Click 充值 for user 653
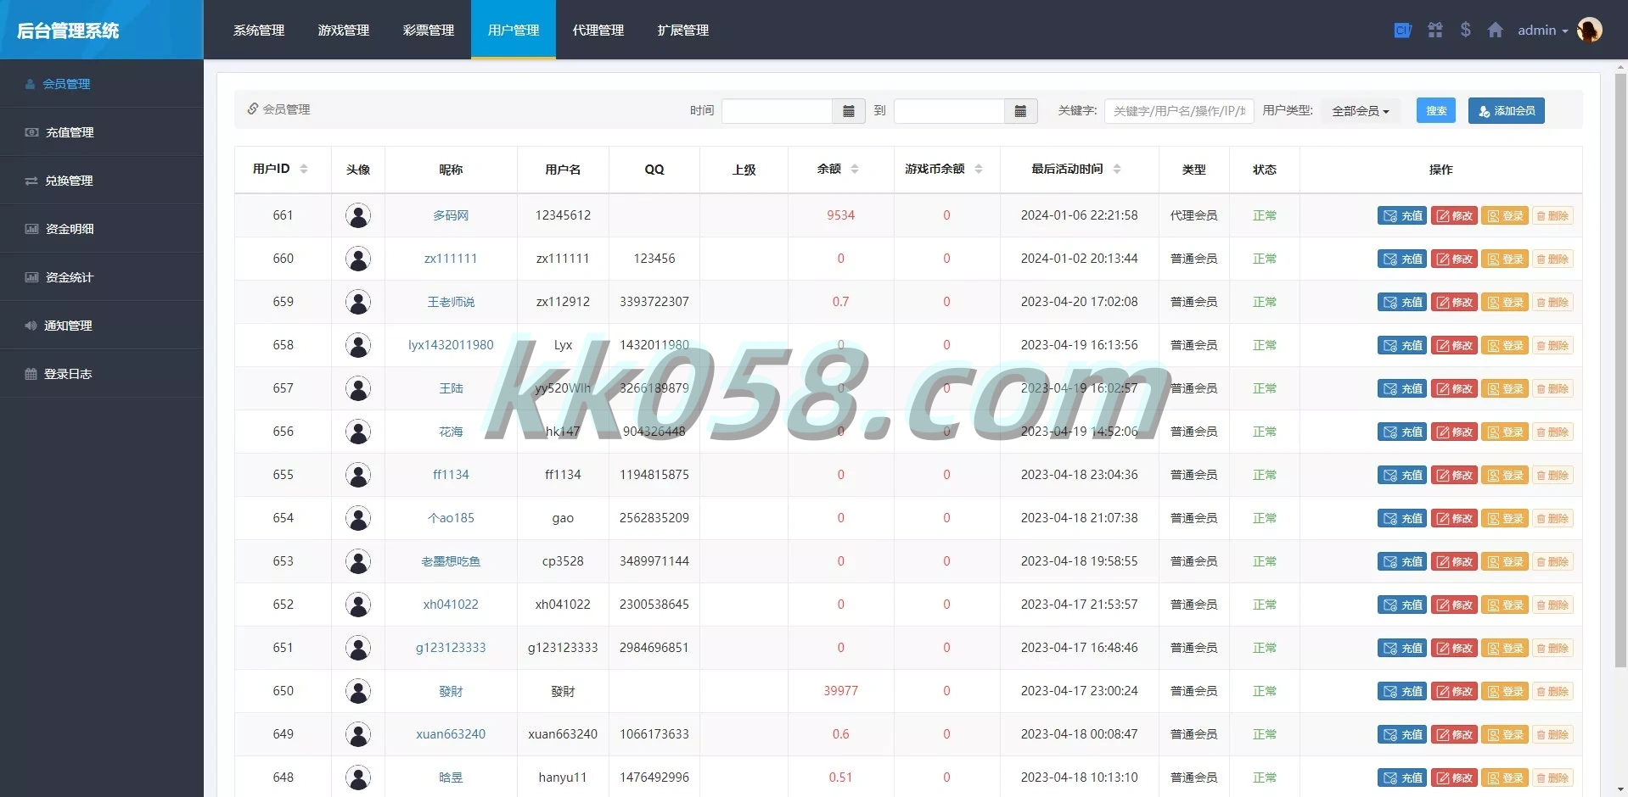Image resolution: width=1628 pixels, height=797 pixels. pos(1402,562)
